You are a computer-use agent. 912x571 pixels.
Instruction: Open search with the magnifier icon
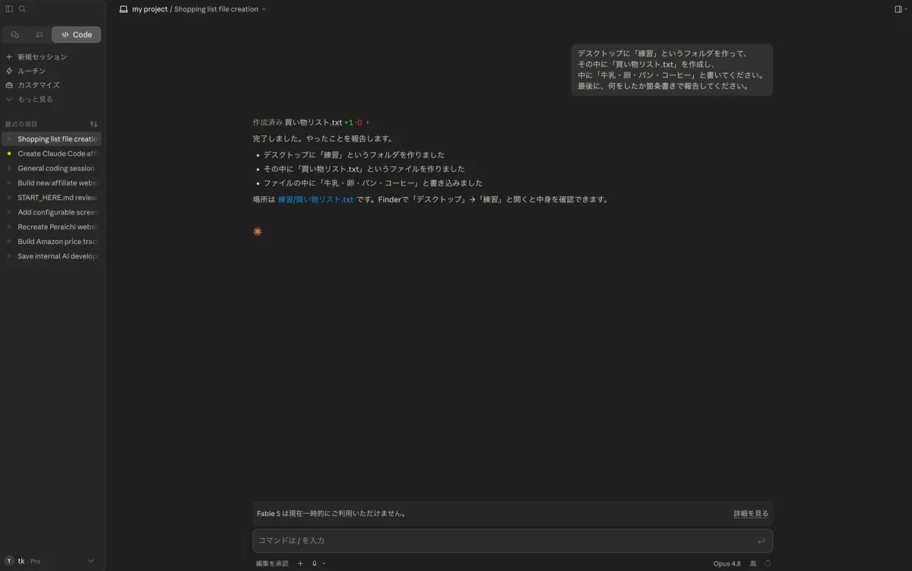pos(22,9)
